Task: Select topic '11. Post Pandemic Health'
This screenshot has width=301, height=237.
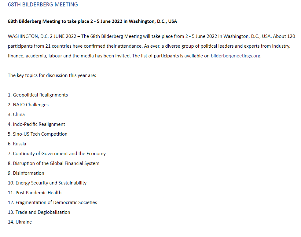Action: point(35,193)
